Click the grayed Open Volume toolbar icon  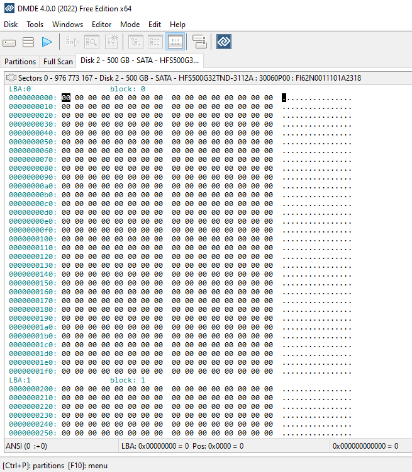(x=72, y=42)
